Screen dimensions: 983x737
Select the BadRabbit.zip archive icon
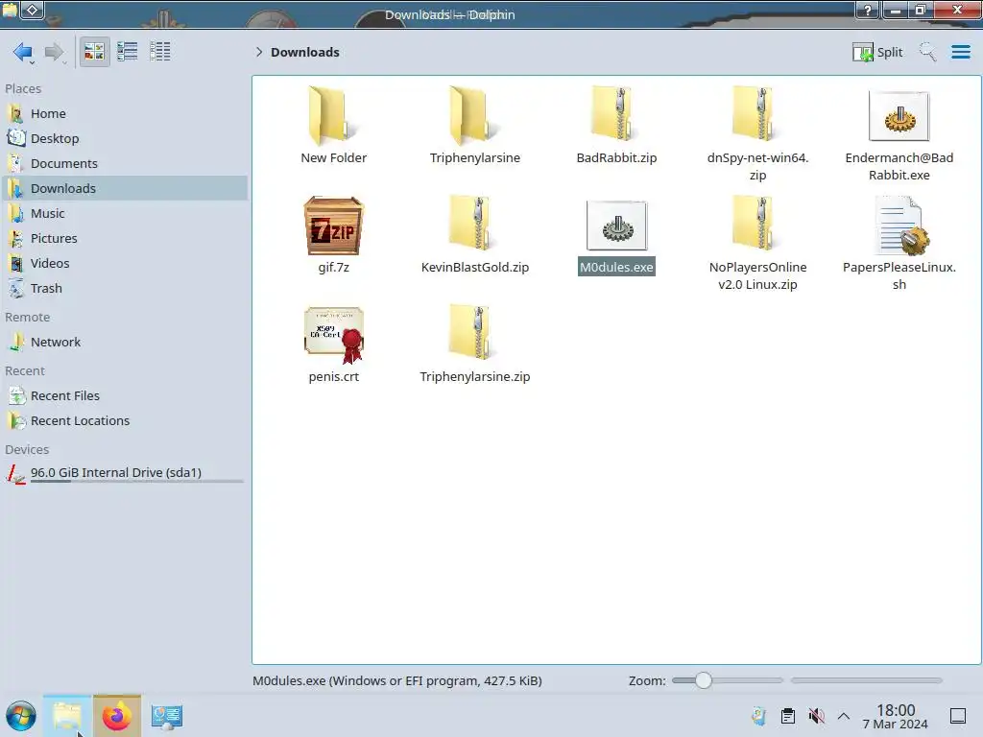pos(616,115)
